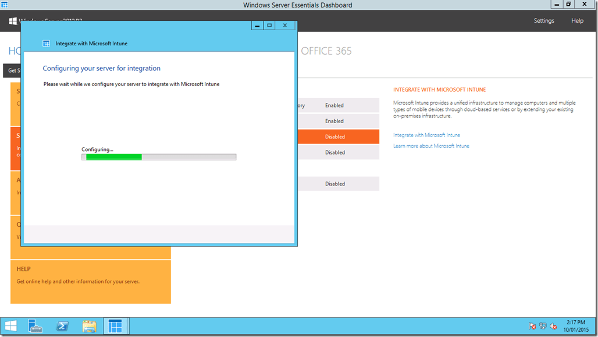Open the Settings menu

(543, 20)
